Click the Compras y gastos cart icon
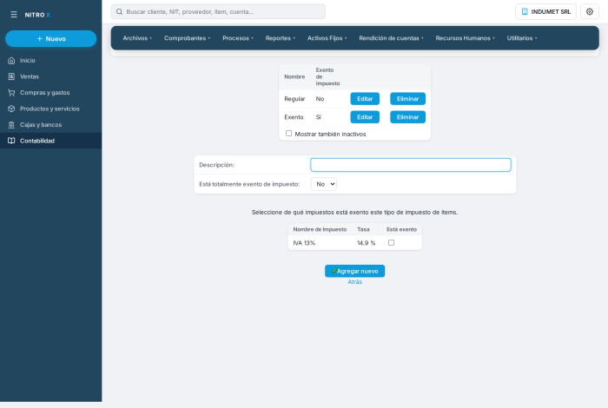Viewport: 608px width, 408px height. [x=11, y=93]
